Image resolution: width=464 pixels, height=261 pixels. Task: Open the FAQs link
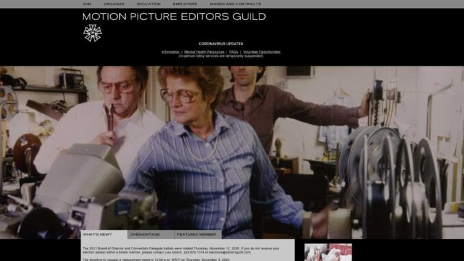point(233,52)
